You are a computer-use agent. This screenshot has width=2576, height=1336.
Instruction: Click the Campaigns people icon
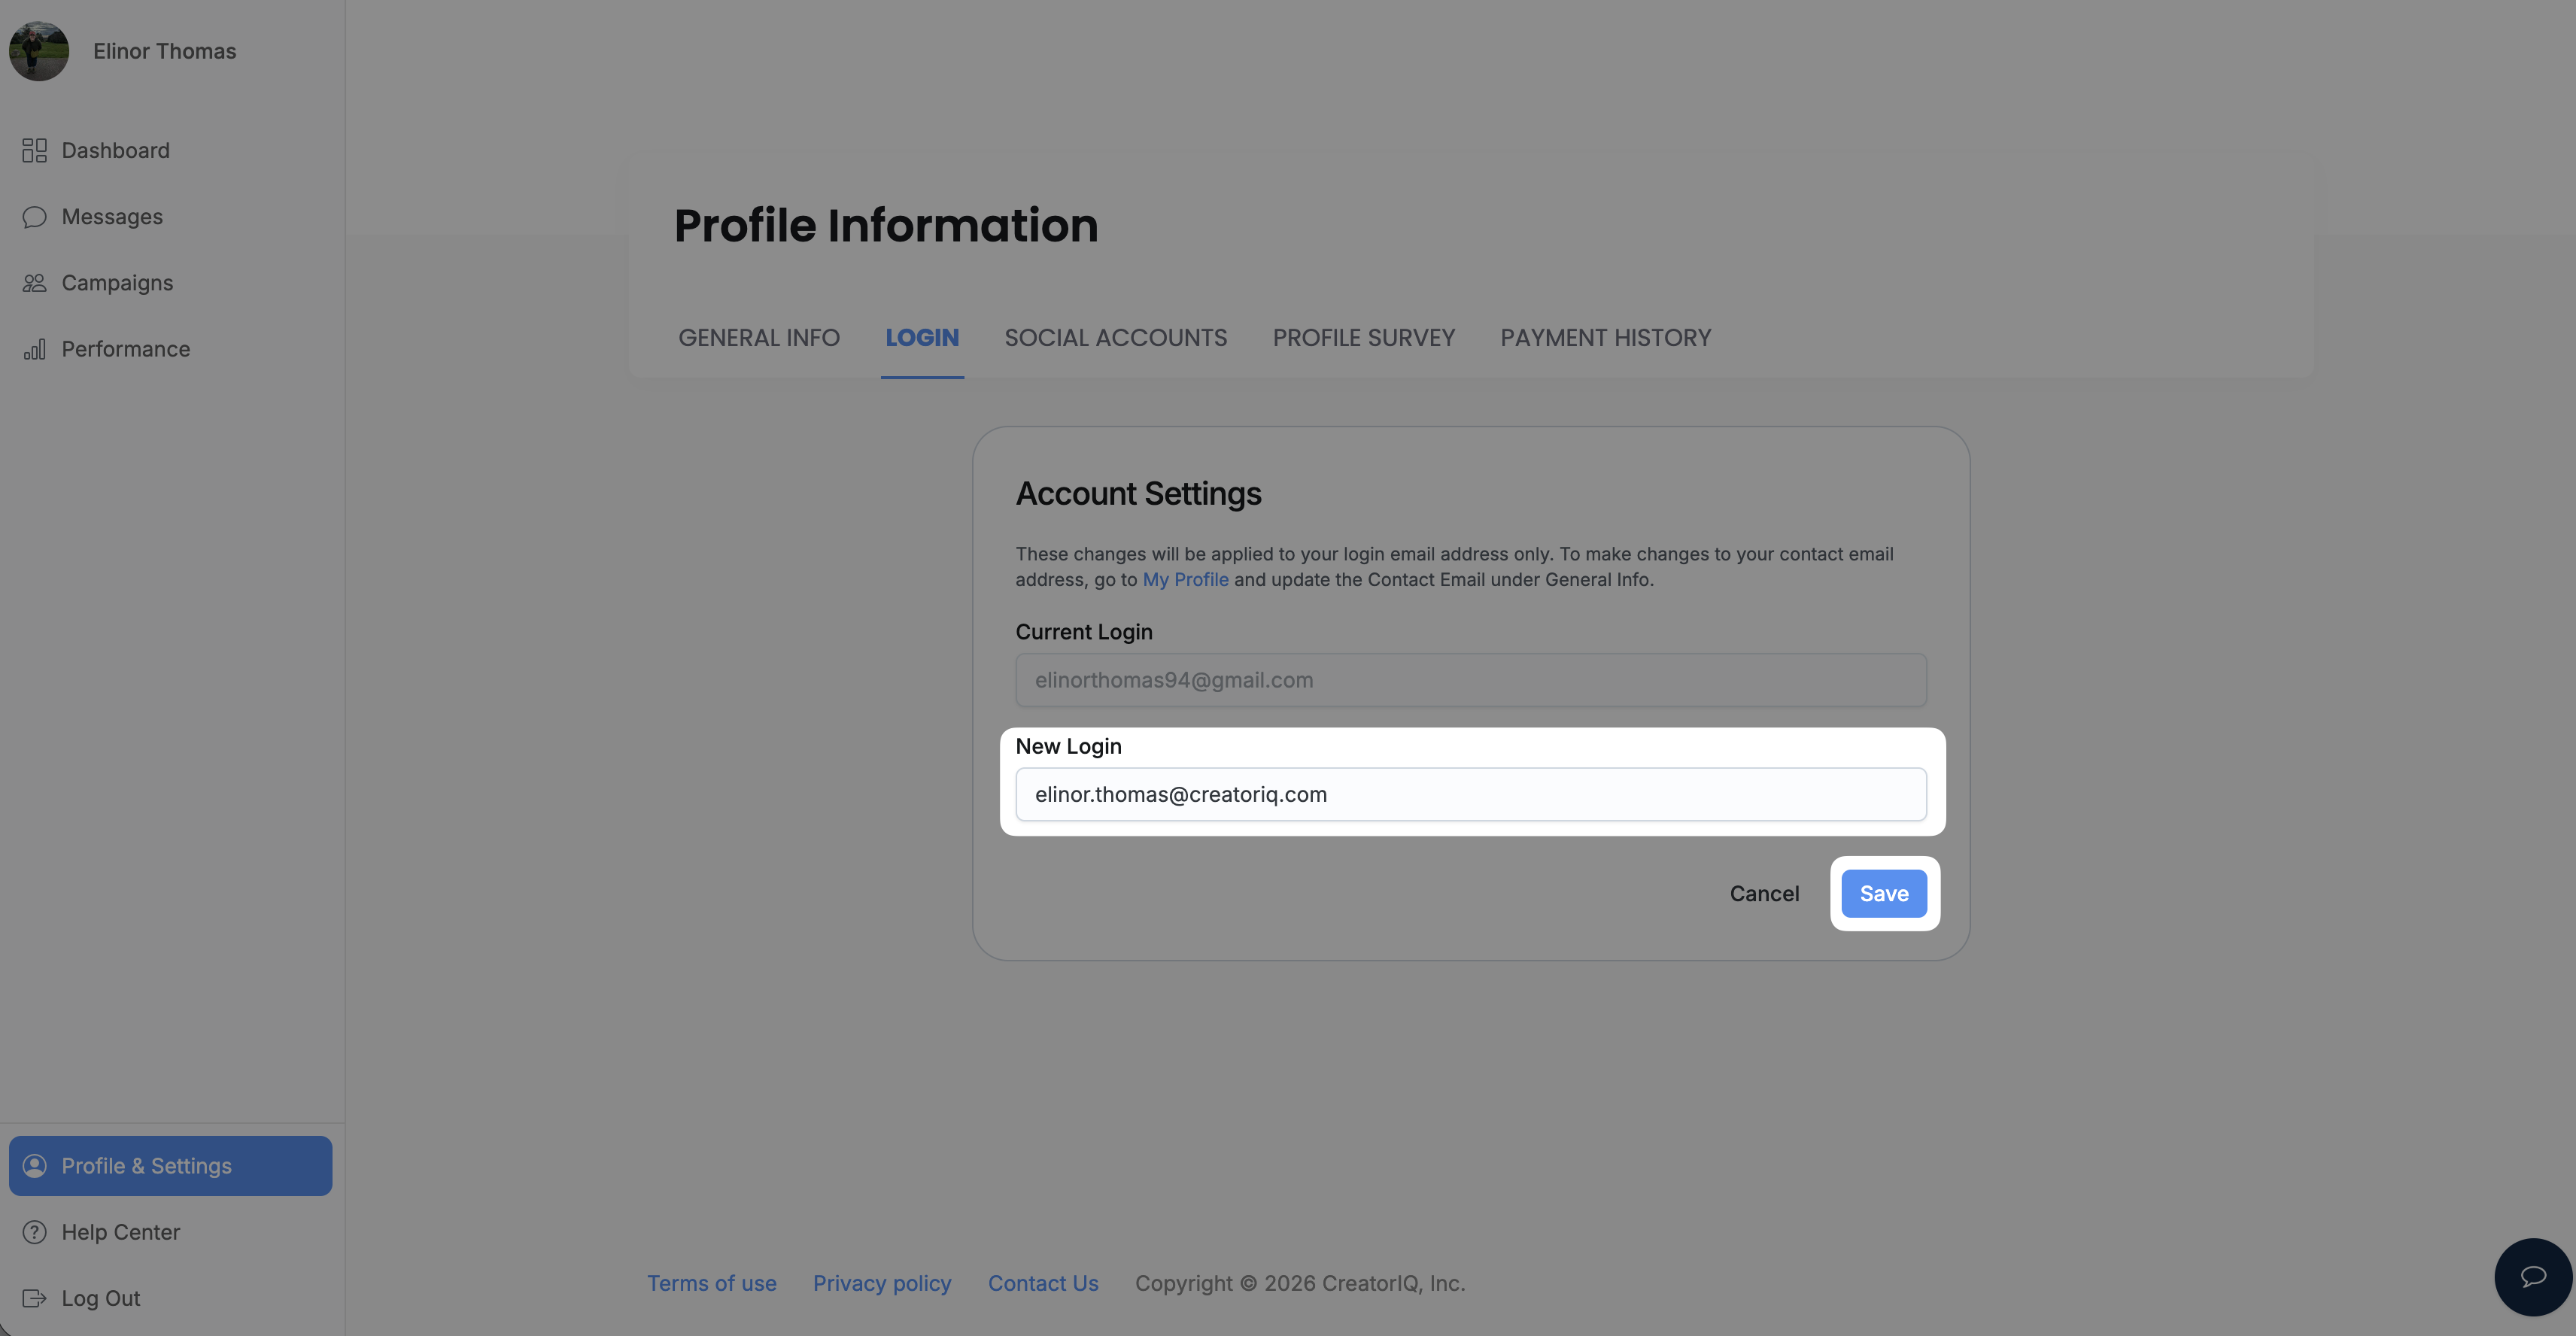tap(34, 283)
